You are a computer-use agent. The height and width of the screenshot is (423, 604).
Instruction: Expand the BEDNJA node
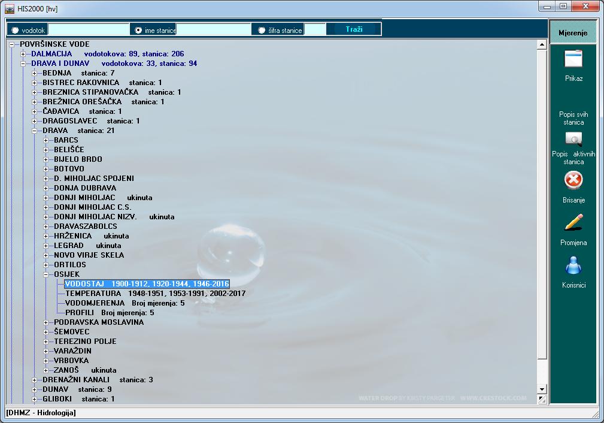coord(34,73)
